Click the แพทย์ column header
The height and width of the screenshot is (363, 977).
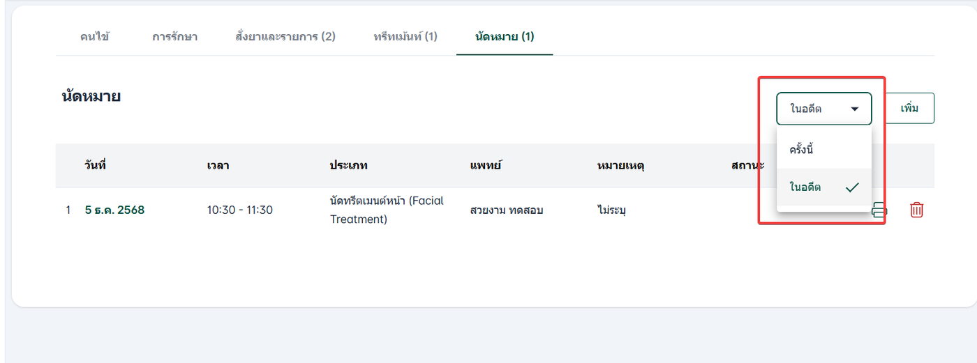tap(486, 166)
